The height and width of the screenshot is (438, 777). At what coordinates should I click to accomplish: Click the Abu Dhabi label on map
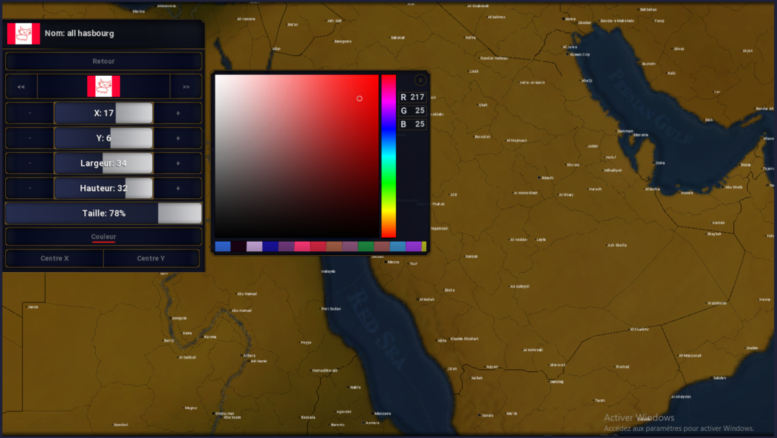click(x=734, y=187)
